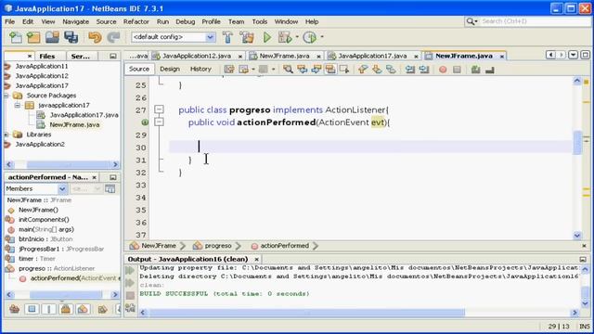Click Clean and Build Project icon
Image resolution: width=594 pixels, height=334 pixels.
(x=247, y=37)
